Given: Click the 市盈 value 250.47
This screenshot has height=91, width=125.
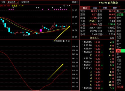Looking at the screenshot, I should pos(93,28).
